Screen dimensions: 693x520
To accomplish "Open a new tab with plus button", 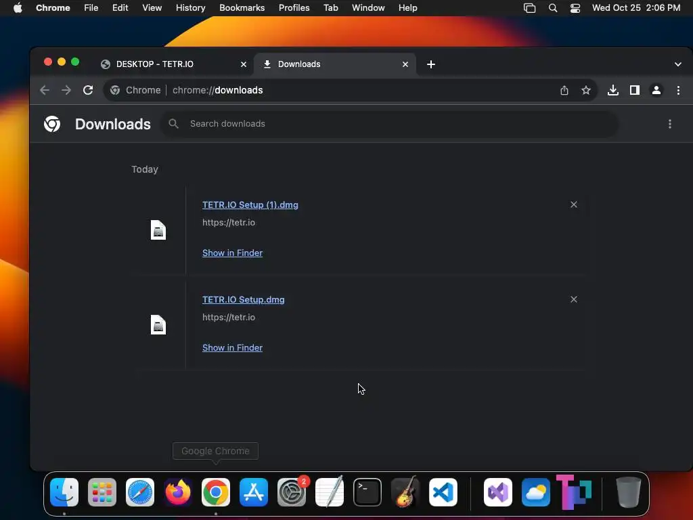I will pos(431,64).
